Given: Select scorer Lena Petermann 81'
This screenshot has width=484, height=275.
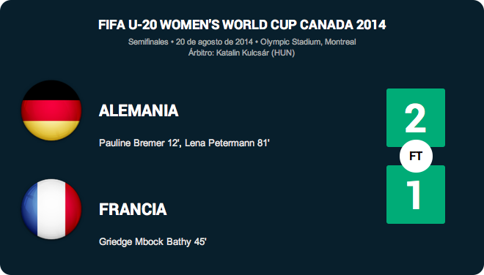Looking at the screenshot, I should point(227,143).
